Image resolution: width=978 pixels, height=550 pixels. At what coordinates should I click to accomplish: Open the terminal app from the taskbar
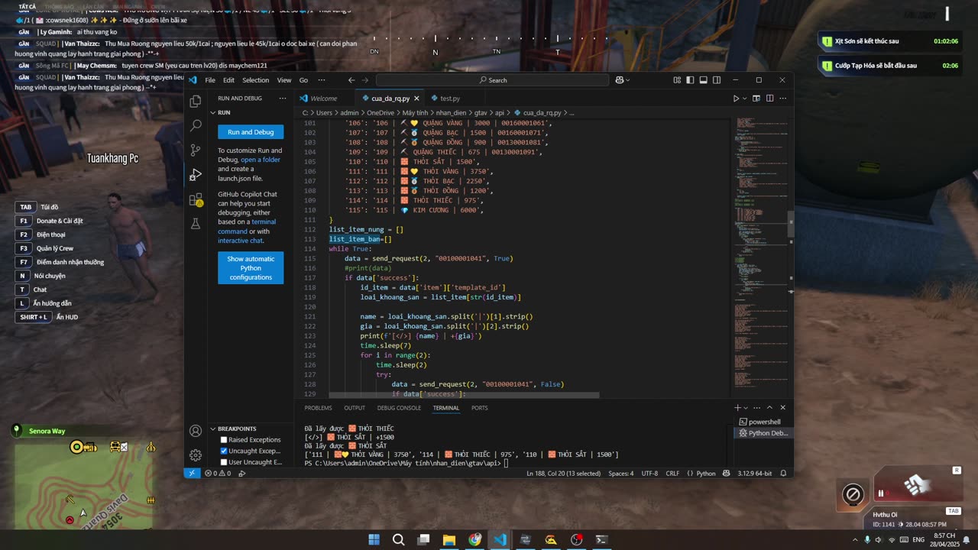pos(602,539)
